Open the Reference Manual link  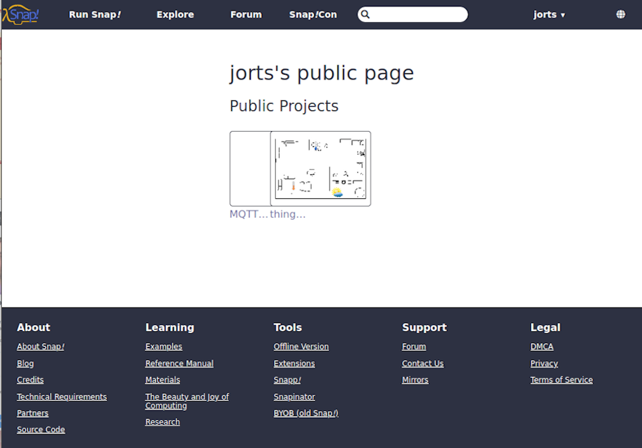pos(179,363)
